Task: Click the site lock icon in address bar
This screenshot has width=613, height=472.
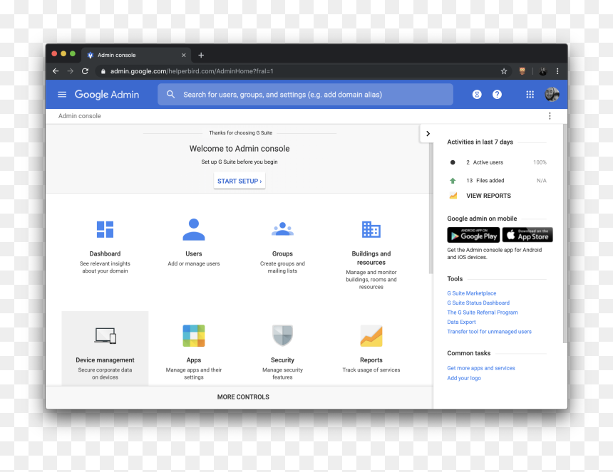Action: point(103,71)
